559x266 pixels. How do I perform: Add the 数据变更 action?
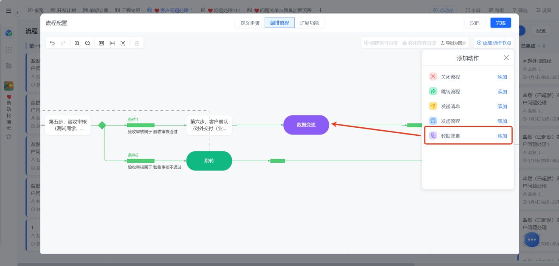502,136
